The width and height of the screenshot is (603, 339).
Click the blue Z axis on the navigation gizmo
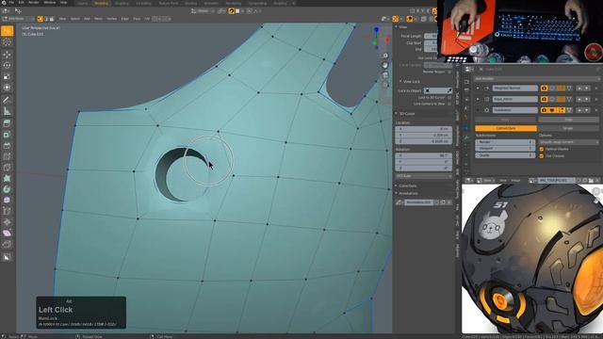pos(377,29)
